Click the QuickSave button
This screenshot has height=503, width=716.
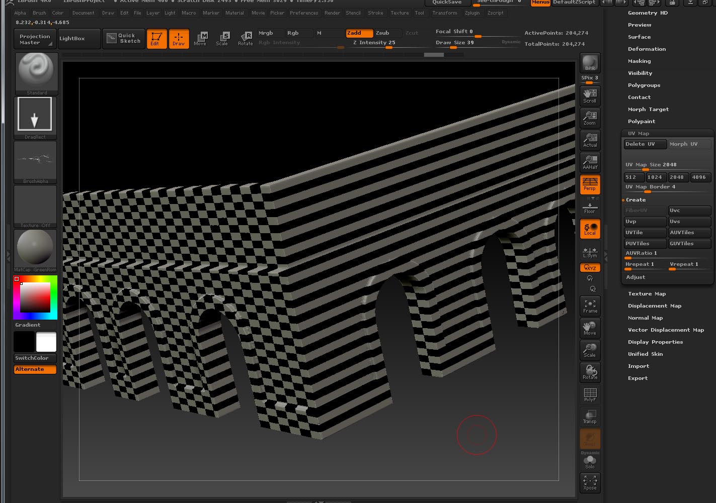point(447,3)
